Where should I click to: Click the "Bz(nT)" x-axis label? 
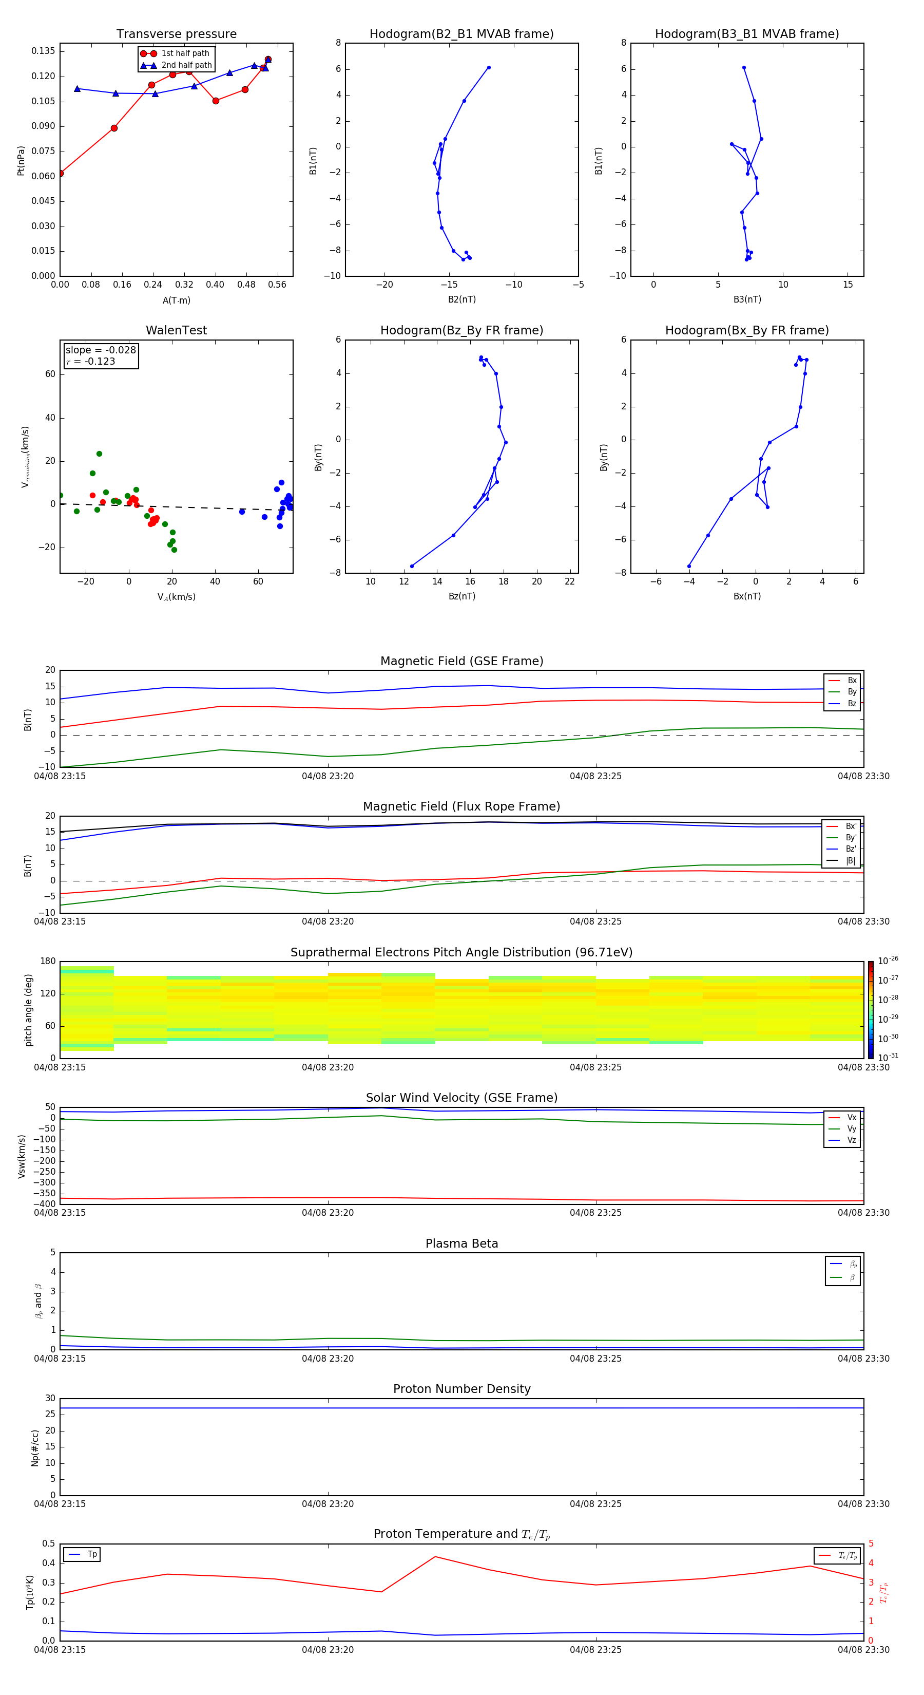coord(461,596)
